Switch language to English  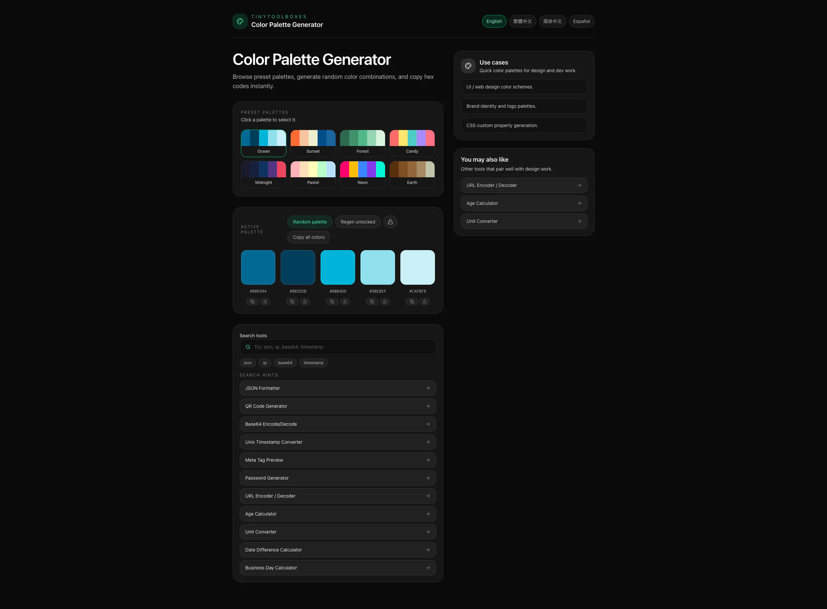tap(494, 21)
